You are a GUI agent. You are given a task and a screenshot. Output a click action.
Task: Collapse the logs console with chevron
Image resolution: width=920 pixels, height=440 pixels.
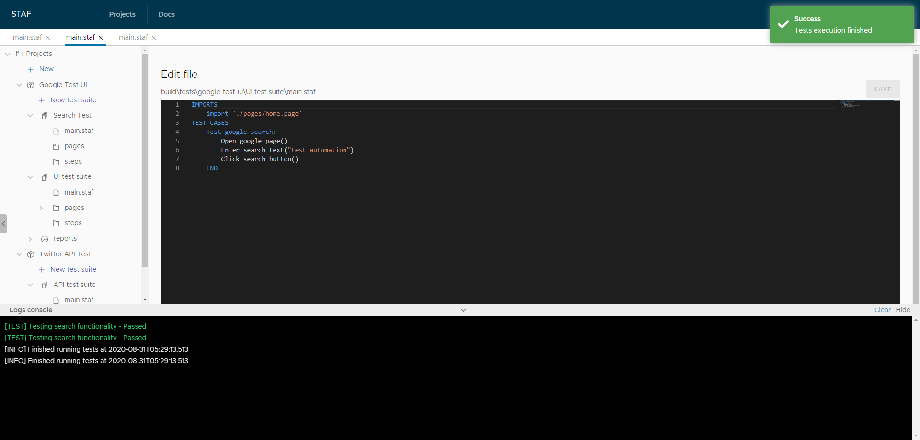(x=463, y=310)
